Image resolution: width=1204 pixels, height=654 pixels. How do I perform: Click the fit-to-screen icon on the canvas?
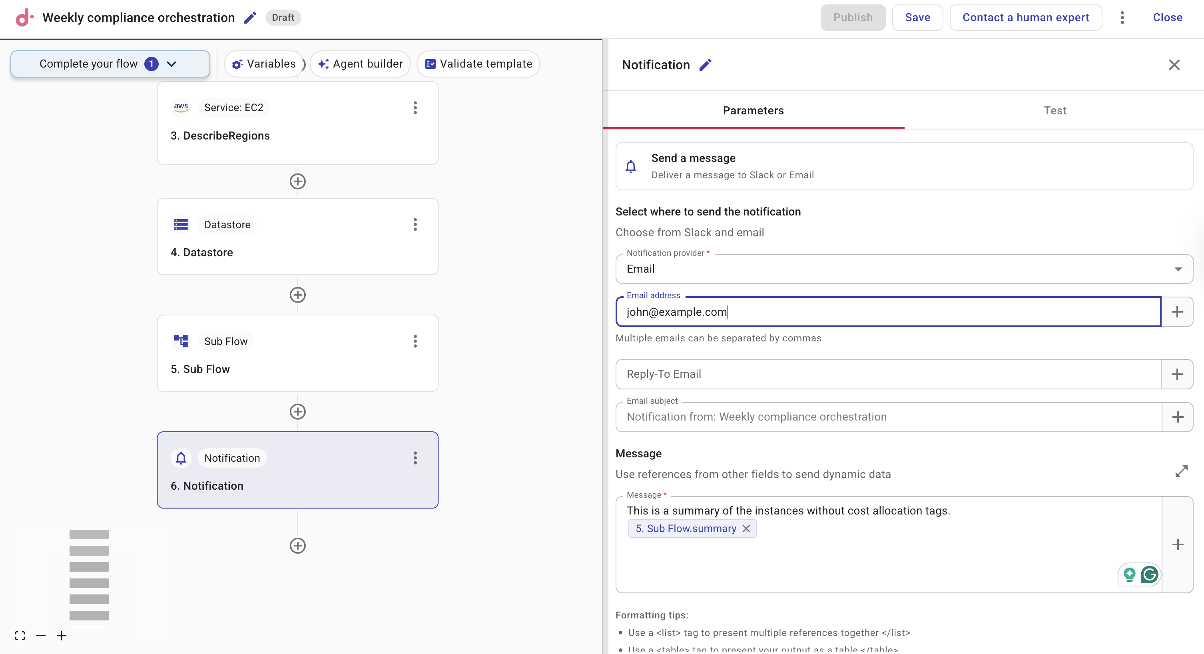point(20,635)
